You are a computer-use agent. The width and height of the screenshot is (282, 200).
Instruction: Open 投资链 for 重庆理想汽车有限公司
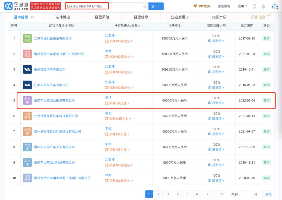pyautogui.click(x=216, y=72)
